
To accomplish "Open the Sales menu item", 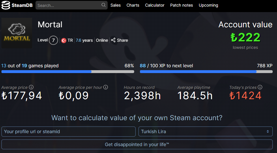I will (115, 5).
